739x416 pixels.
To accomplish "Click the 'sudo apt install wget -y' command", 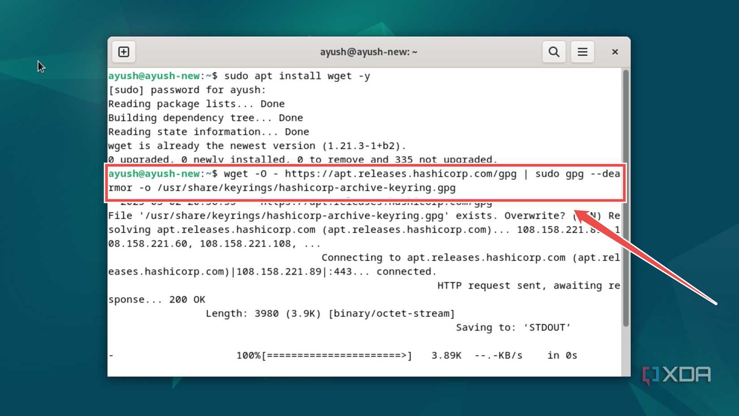I will [x=297, y=76].
